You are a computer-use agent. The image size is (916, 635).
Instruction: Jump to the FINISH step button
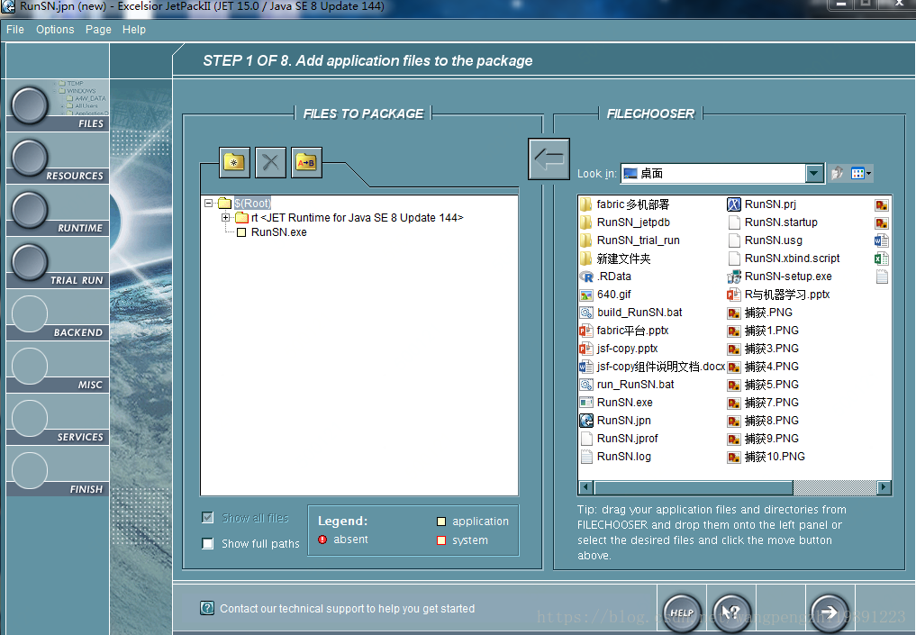[x=29, y=470]
